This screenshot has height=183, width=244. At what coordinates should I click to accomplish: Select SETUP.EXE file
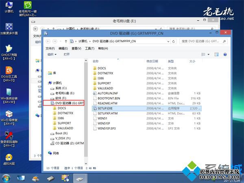(146, 108)
